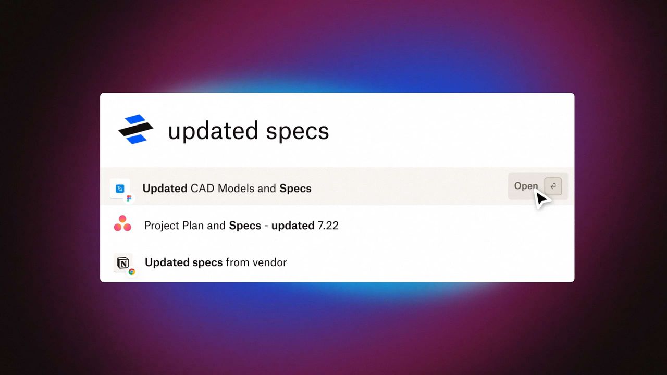667x375 pixels.
Task: Click the word 'vendor' in third result
Action: coord(269,262)
